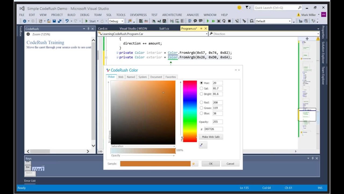Click the Quick Launch search magnifier
The height and width of the screenshot is (194, 344).
pos(300,8)
